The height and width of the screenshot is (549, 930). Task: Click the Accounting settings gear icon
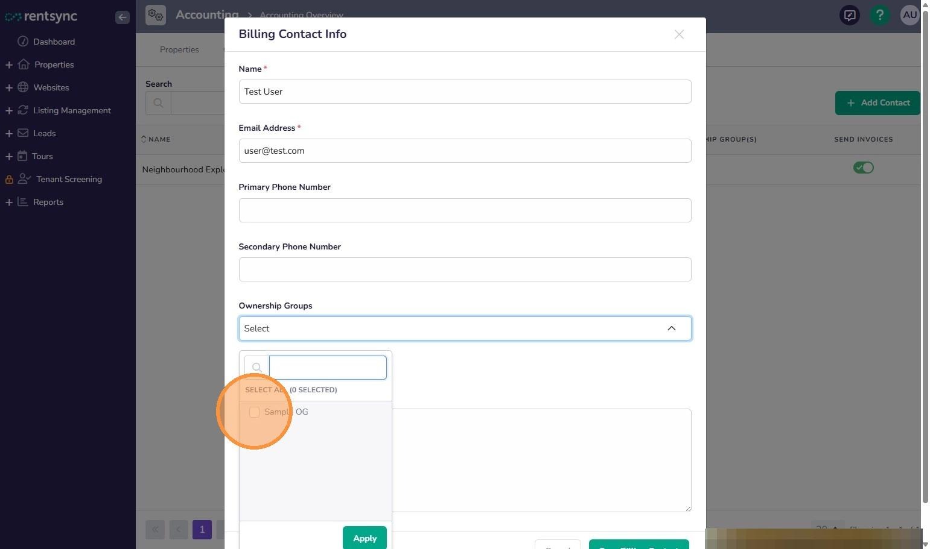coord(156,14)
